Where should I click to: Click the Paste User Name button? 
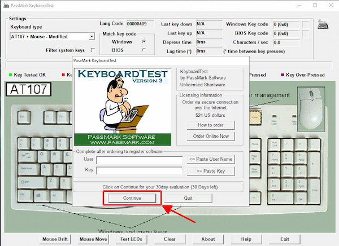(x=211, y=159)
